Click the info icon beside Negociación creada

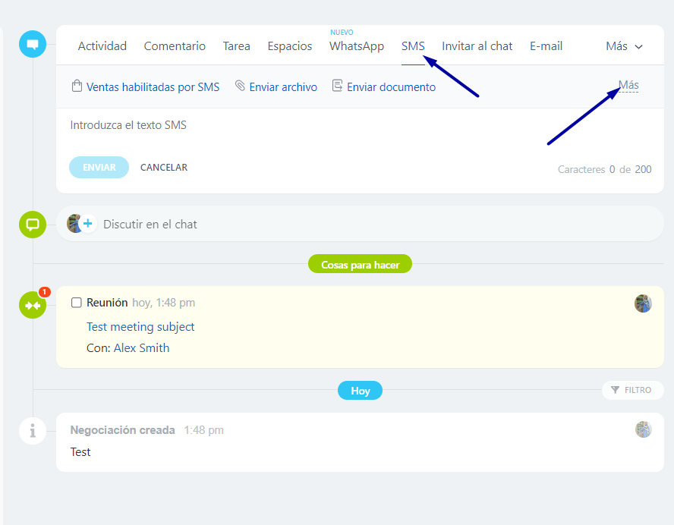pyautogui.click(x=33, y=431)
